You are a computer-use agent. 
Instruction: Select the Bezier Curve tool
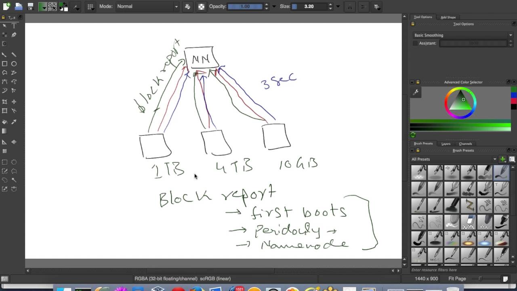4,82
